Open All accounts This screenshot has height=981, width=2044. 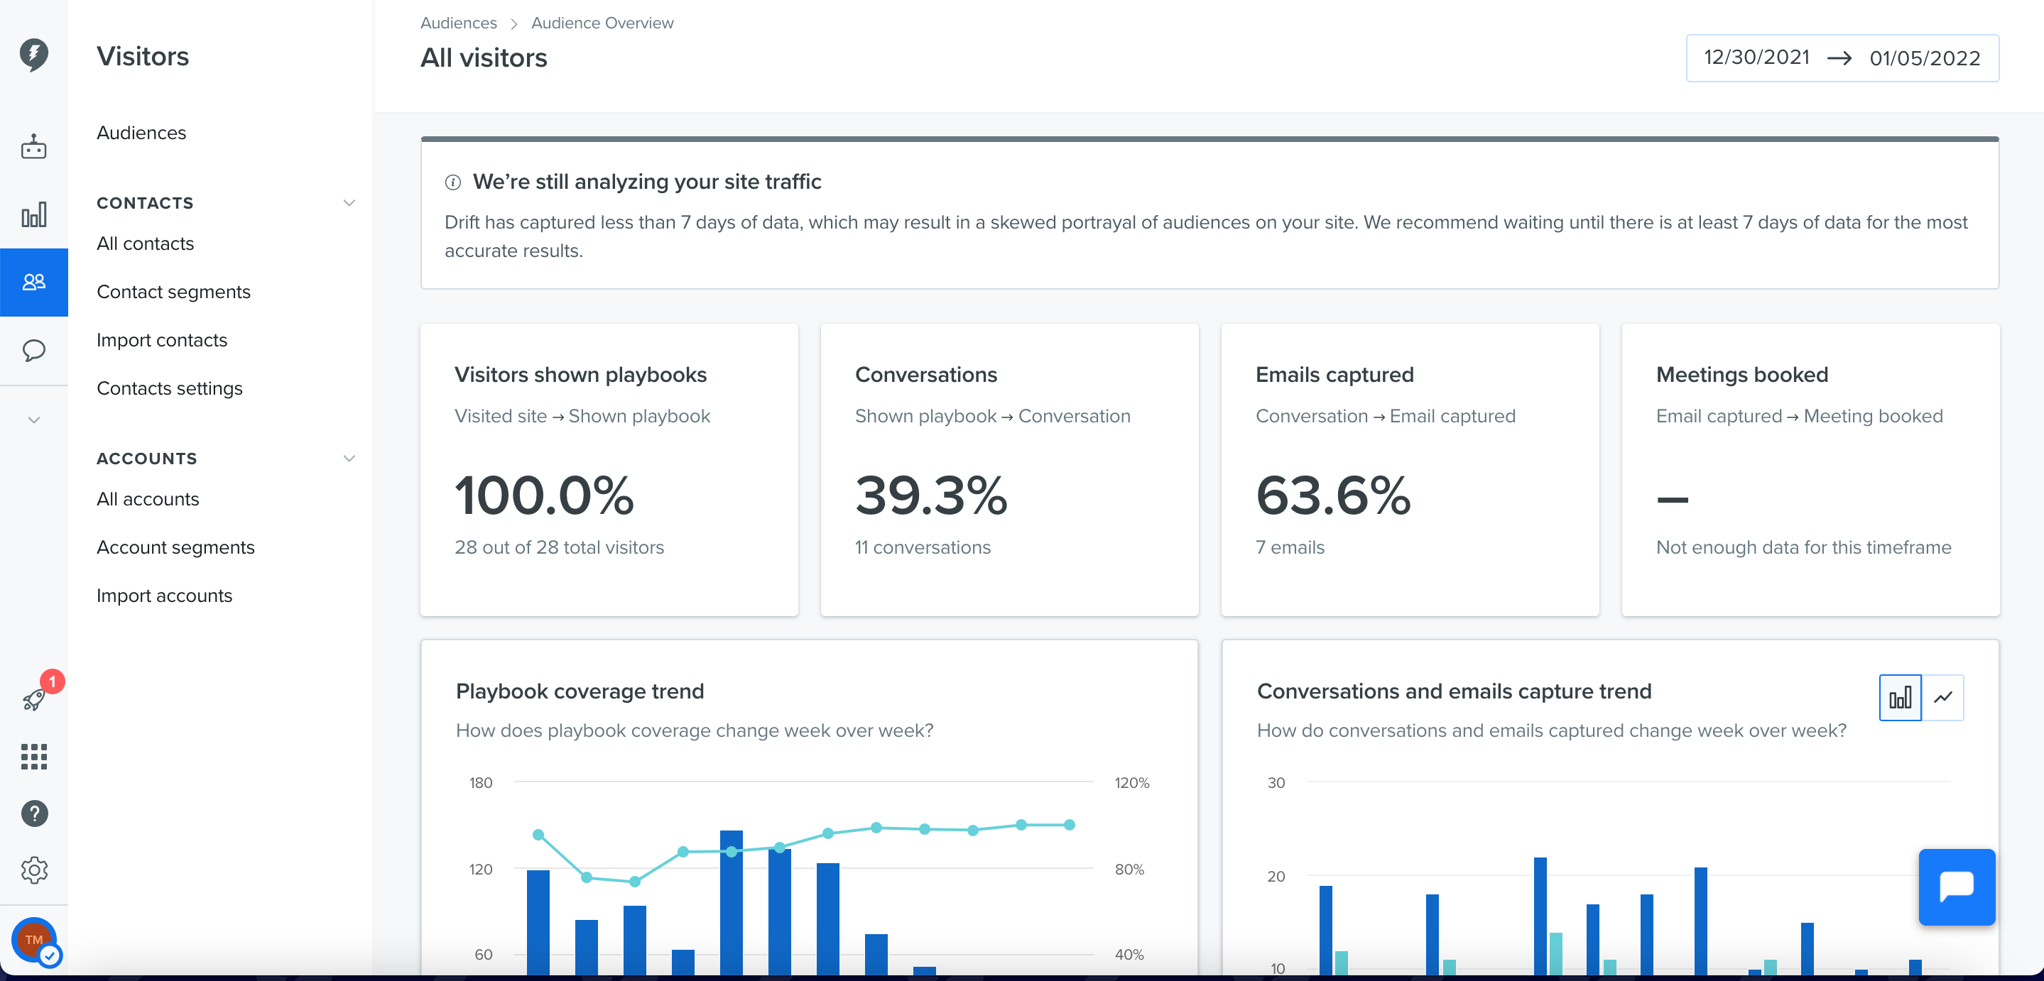point(148,499)
